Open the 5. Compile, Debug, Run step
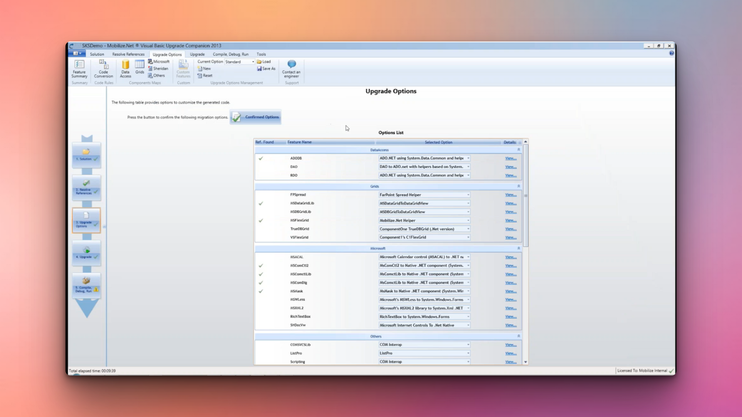The width and height of the screenshot is (742, 417). (x=86, y=285)
